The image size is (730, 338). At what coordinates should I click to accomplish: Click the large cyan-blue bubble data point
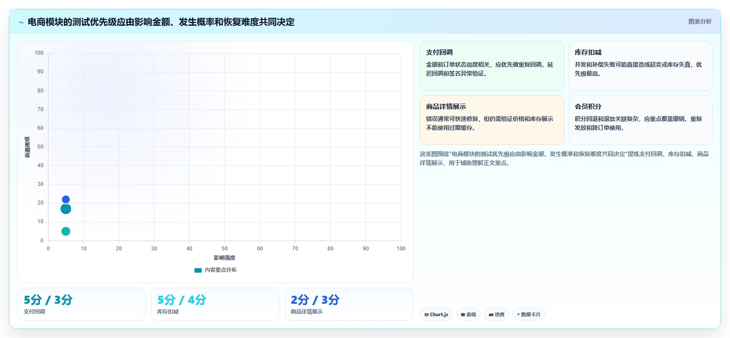coord(66,209)
